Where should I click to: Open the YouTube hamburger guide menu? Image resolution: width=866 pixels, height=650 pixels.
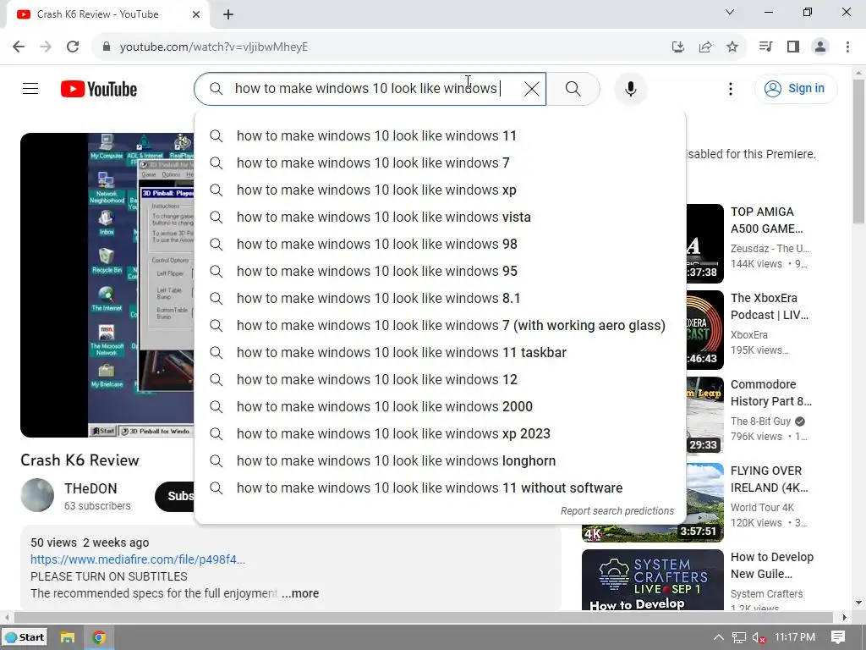tap(30, 88)
